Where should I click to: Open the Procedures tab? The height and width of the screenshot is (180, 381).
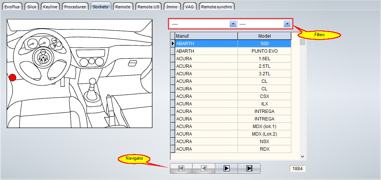pos(75,6)
